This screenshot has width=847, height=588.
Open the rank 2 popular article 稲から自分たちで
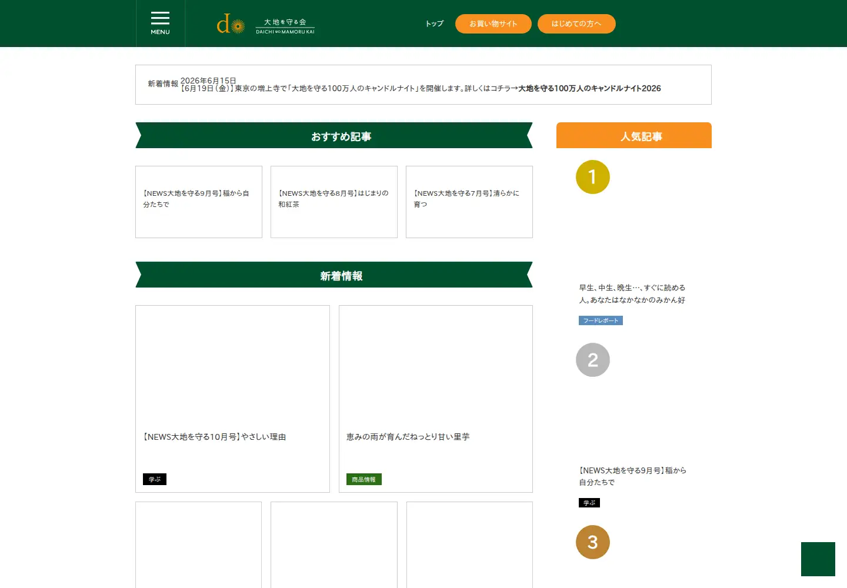point(633,476)
